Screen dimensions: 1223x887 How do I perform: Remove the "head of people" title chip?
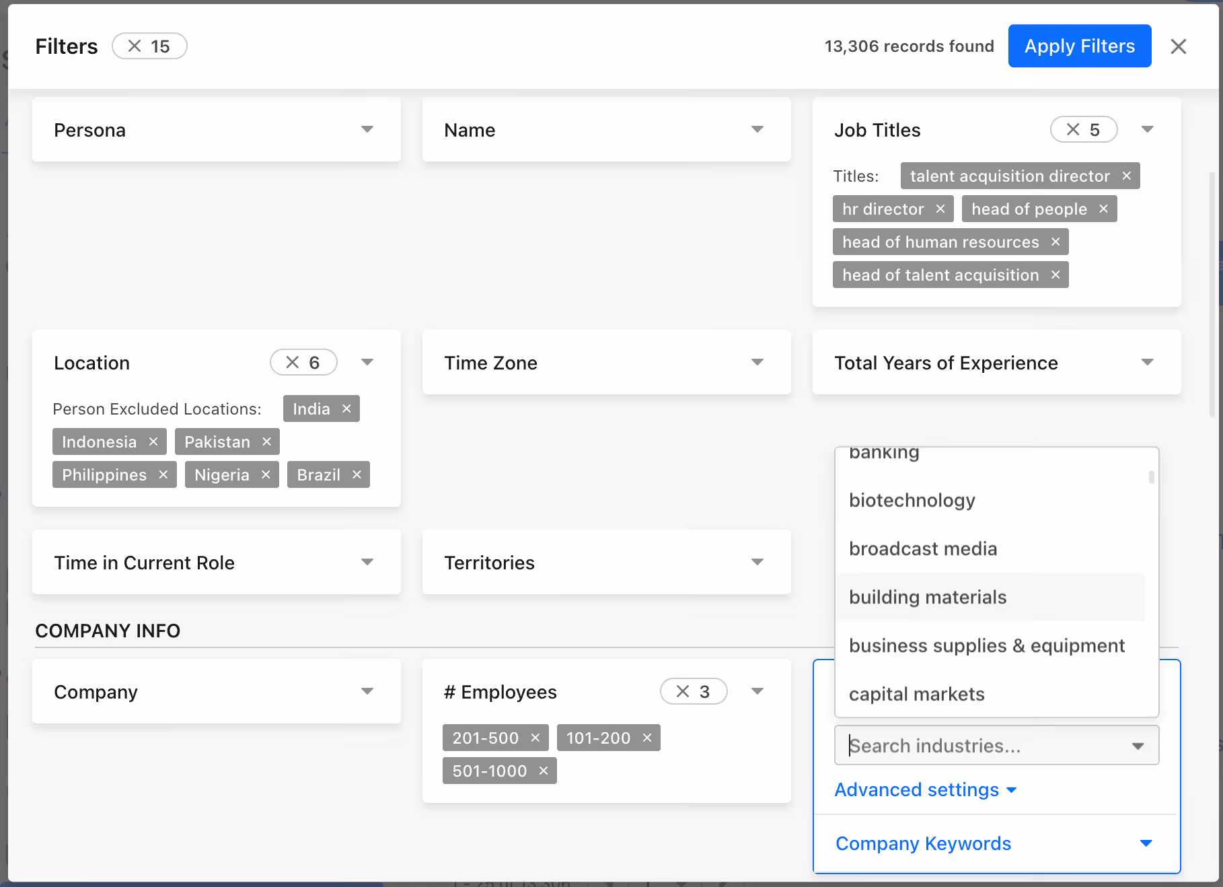(1103, 209)
